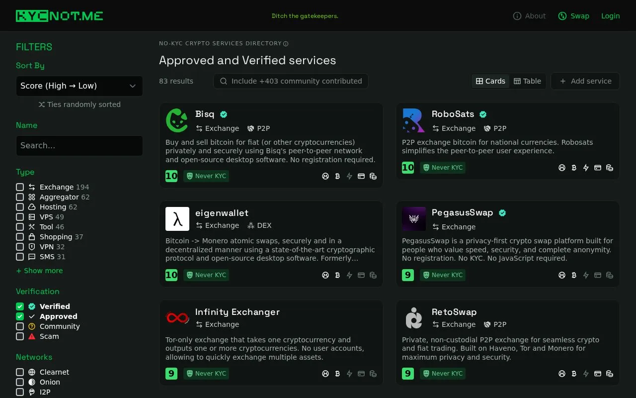Click the P2P tag on RetoSwap card
Viewport: 636px width, 398px height.
[x=495, y=324]
